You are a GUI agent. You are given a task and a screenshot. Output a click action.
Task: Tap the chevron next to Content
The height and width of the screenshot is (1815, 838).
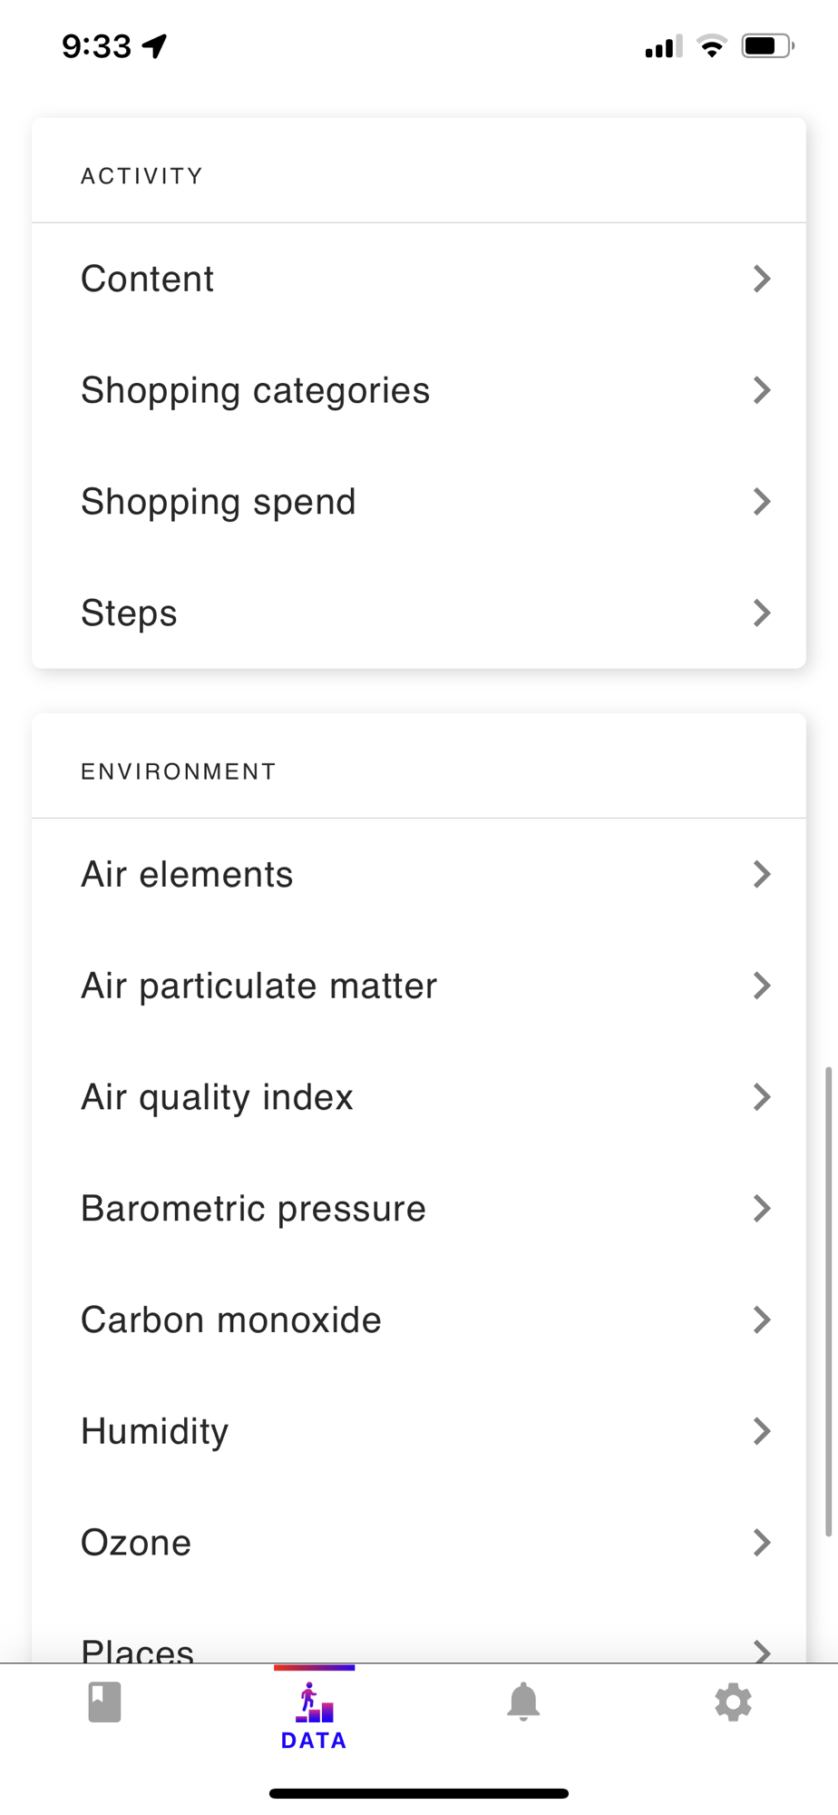tap(762, 279)
